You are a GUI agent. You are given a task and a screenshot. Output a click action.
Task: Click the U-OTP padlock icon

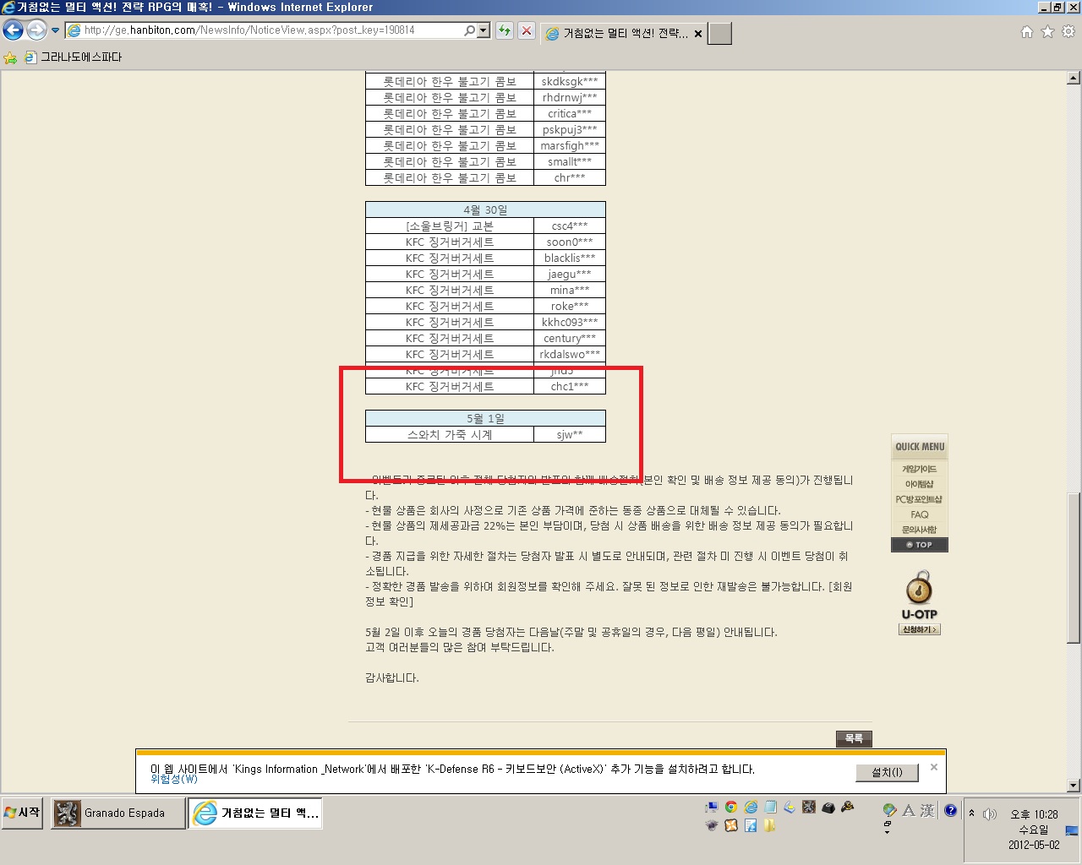(x=919, y=587)
